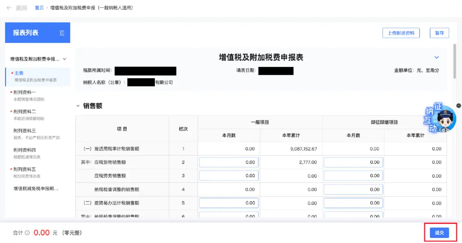Edit row 4 即征即退项目 本月数 field
The width and height of the screenshot is (462, 243).
(353, 190)
